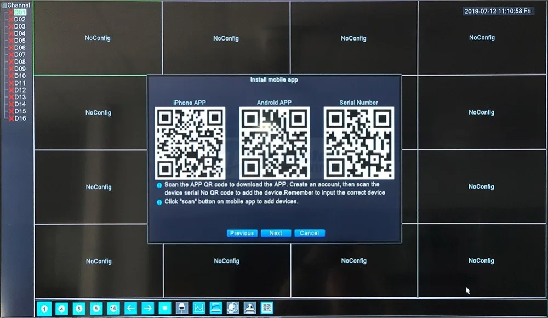The image size is (548, 318).
Task: Open the globe network icon
Action: [x=233, y=308]
